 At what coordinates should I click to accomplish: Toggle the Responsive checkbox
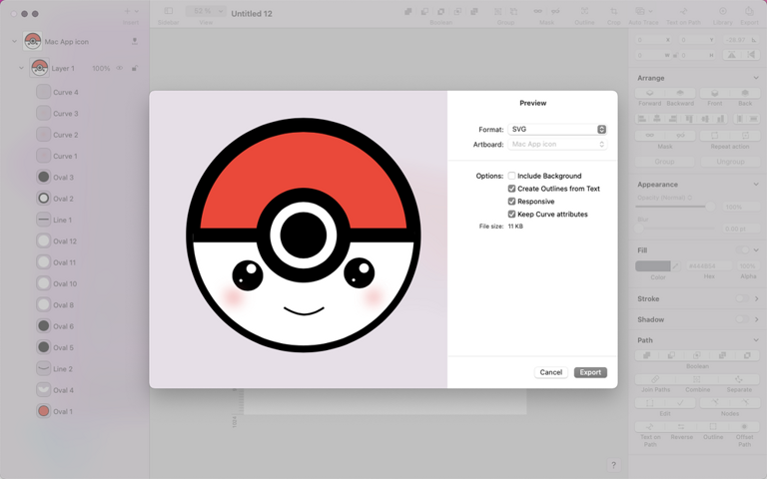[x=511, y=201]
